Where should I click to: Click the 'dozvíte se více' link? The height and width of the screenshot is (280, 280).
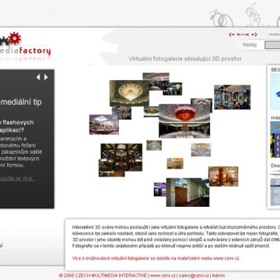[x=17, y=178]
